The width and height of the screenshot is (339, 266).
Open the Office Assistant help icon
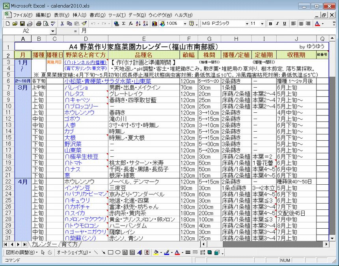coord(191,24)
